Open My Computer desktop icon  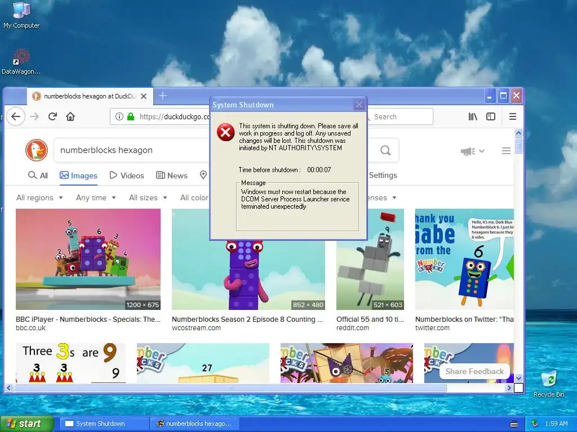click(x=21, y=15)
